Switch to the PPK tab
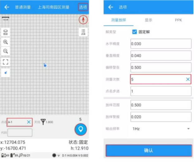Image resolution: width=194 pixels, height=166 pixels. 178,20
